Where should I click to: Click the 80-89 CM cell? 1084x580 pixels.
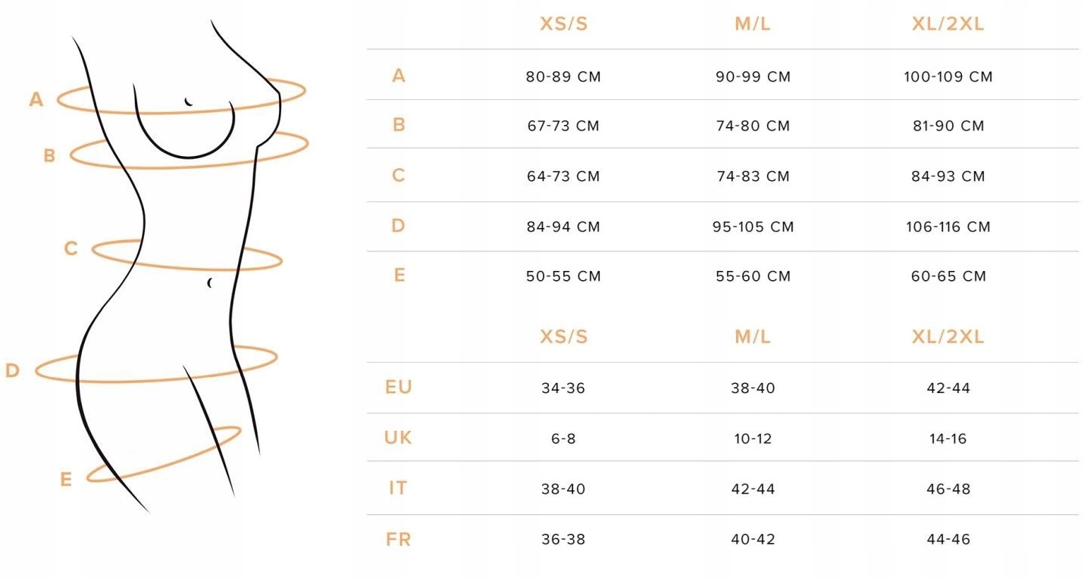click(x=563, y=76)
